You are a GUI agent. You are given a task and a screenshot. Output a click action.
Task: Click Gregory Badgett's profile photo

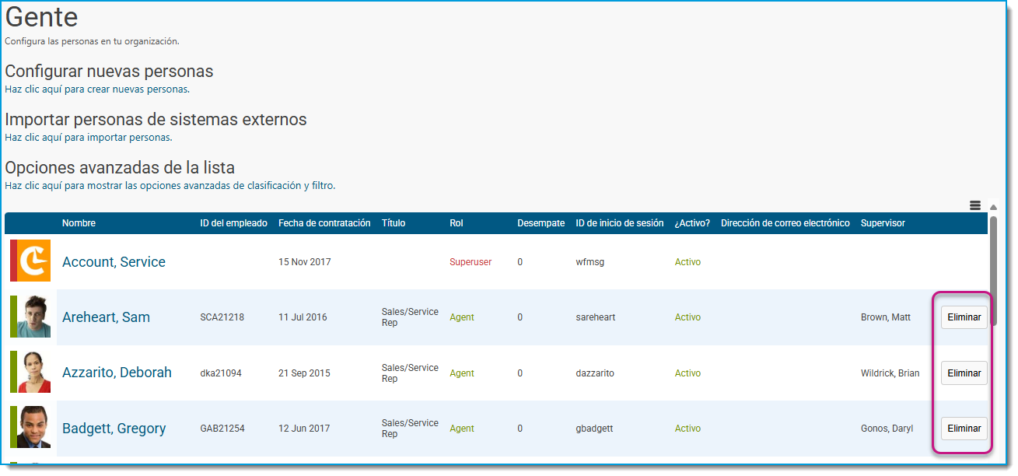click(x=30, y=428)
